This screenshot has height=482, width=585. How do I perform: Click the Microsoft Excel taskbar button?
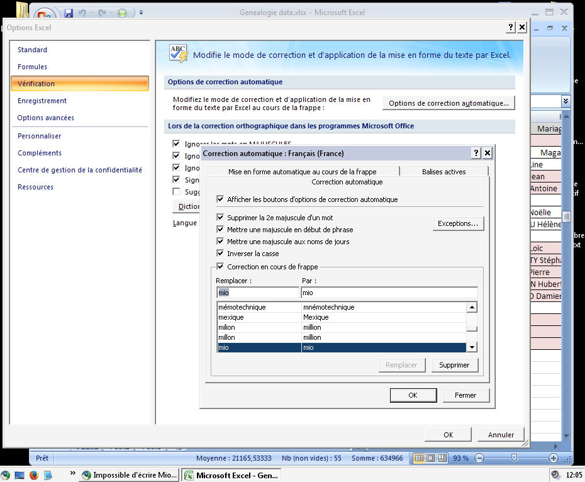(x=231, y=475)
